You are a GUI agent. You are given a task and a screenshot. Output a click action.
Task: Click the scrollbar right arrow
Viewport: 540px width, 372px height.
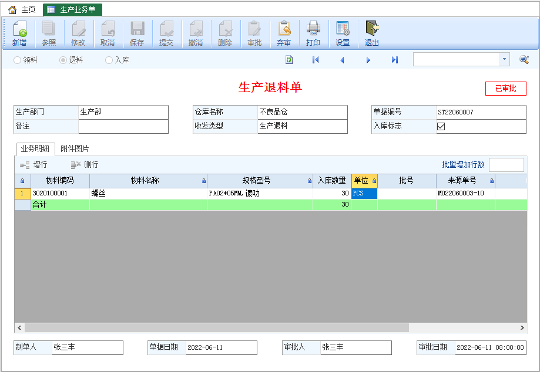click(x=522, y=327)
